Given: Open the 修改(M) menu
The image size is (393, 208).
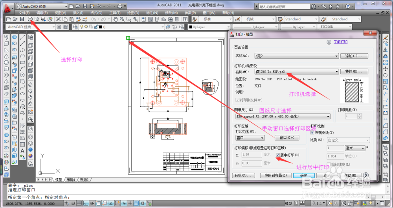Looking at the screenshot, I should tap(171, 13).
